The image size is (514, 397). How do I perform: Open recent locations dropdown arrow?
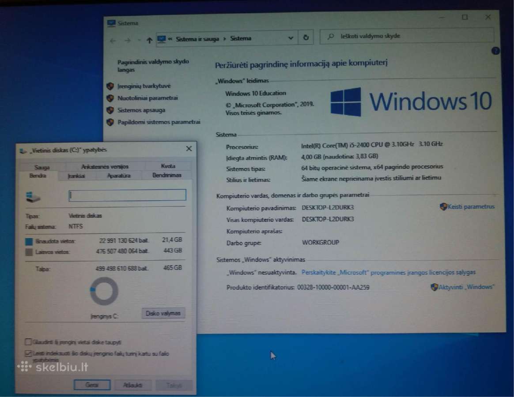click(139, 40)
